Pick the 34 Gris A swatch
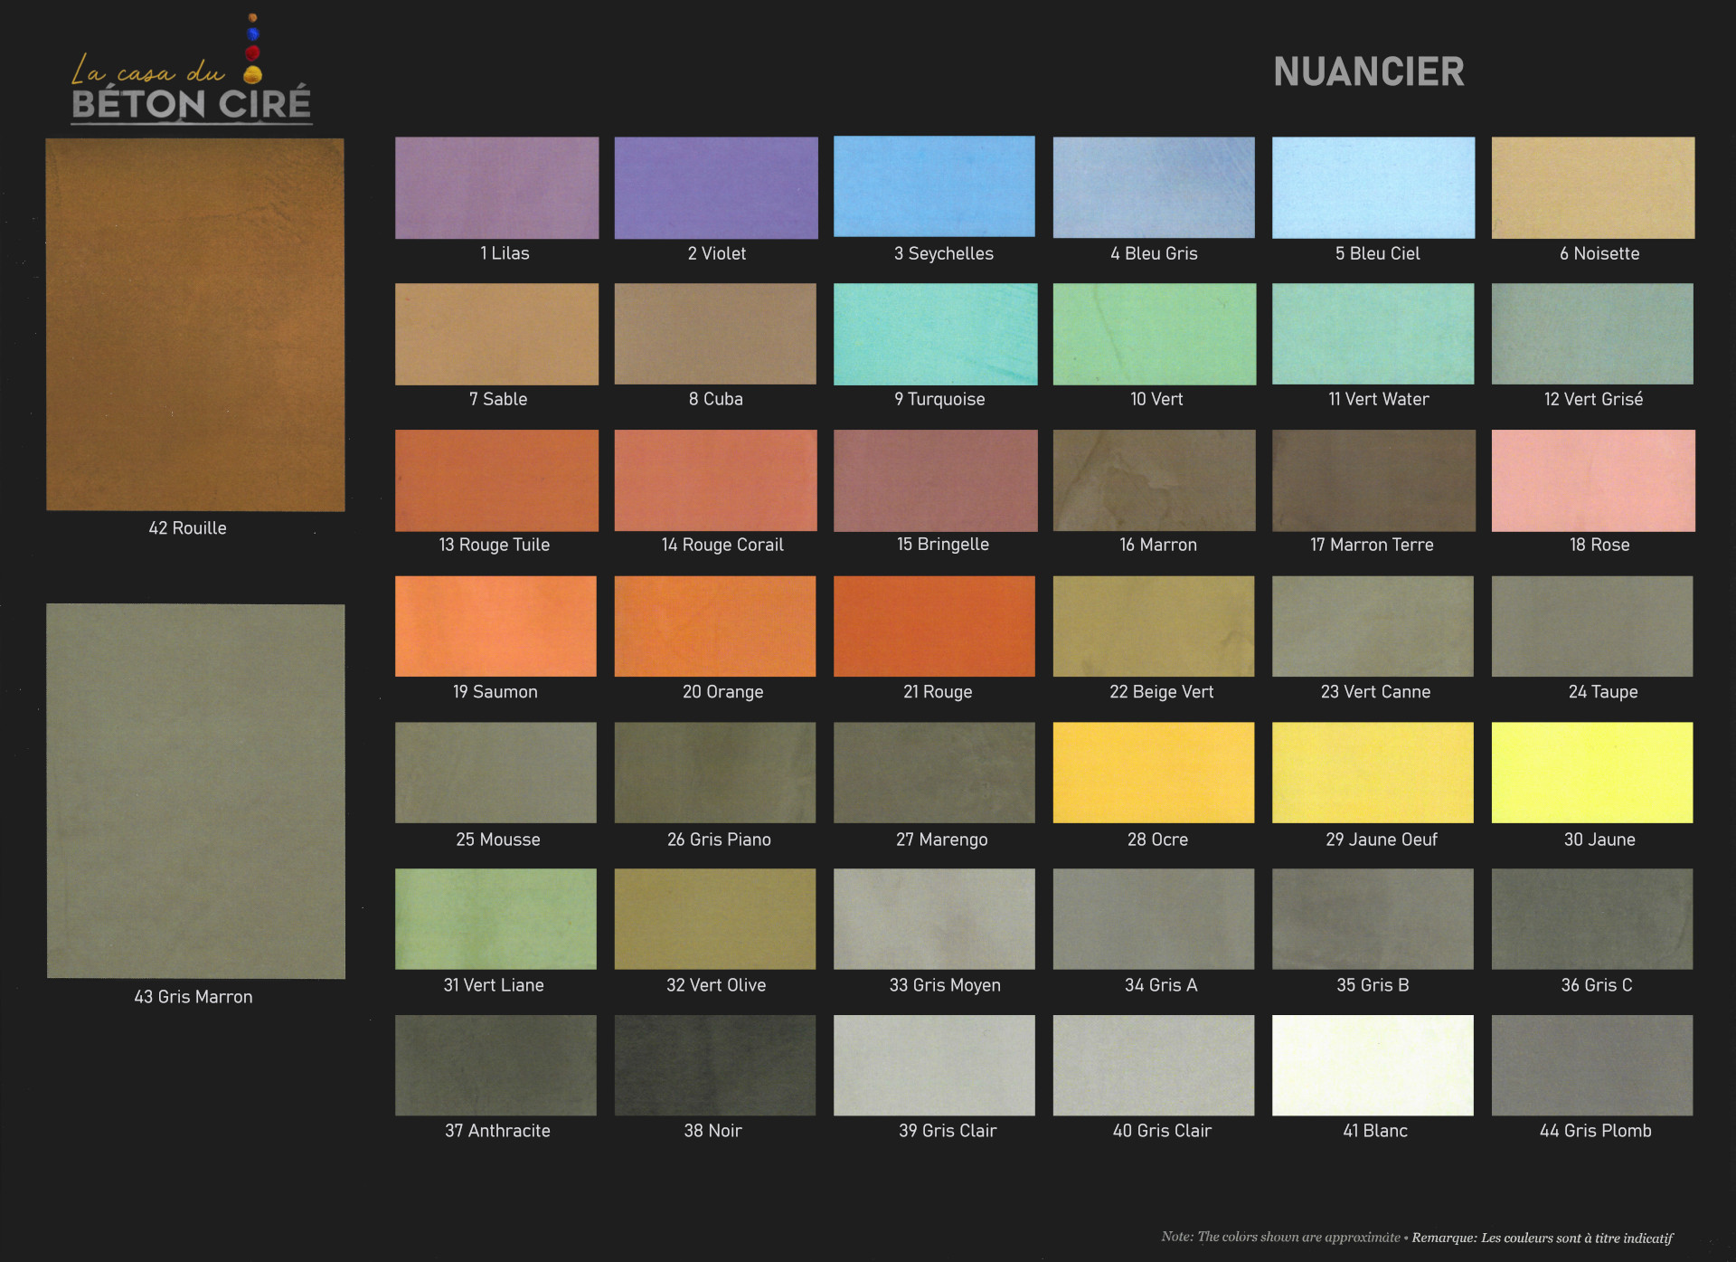The width and height of the screenshot is (1736, 1262). (1154, 919)
